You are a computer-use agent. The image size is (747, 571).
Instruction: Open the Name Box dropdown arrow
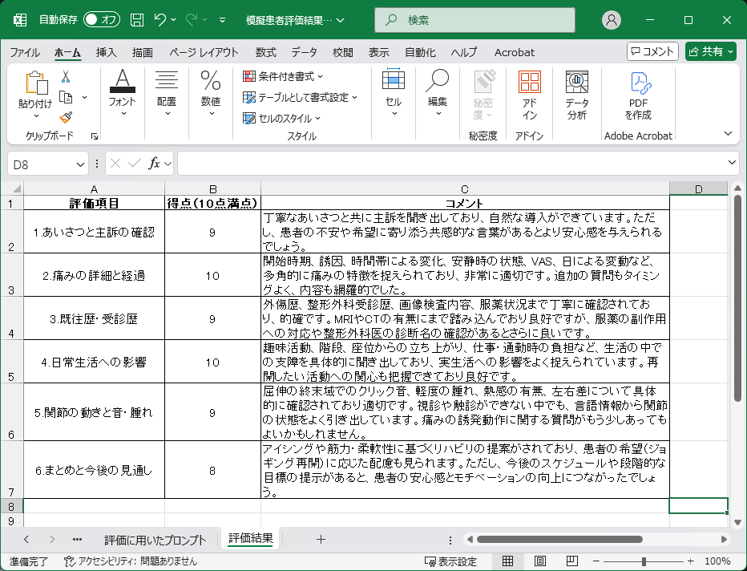pyautogui.click(x=80, y=164)
